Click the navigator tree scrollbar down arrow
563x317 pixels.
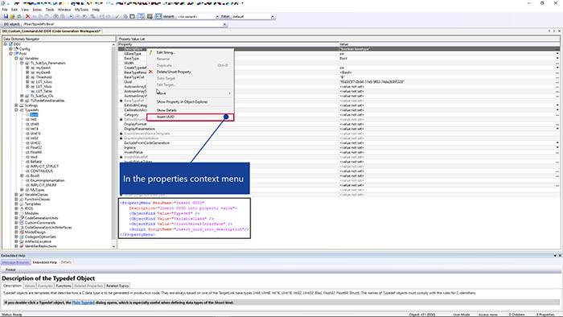pyautogui.click(x=114, y=247)
